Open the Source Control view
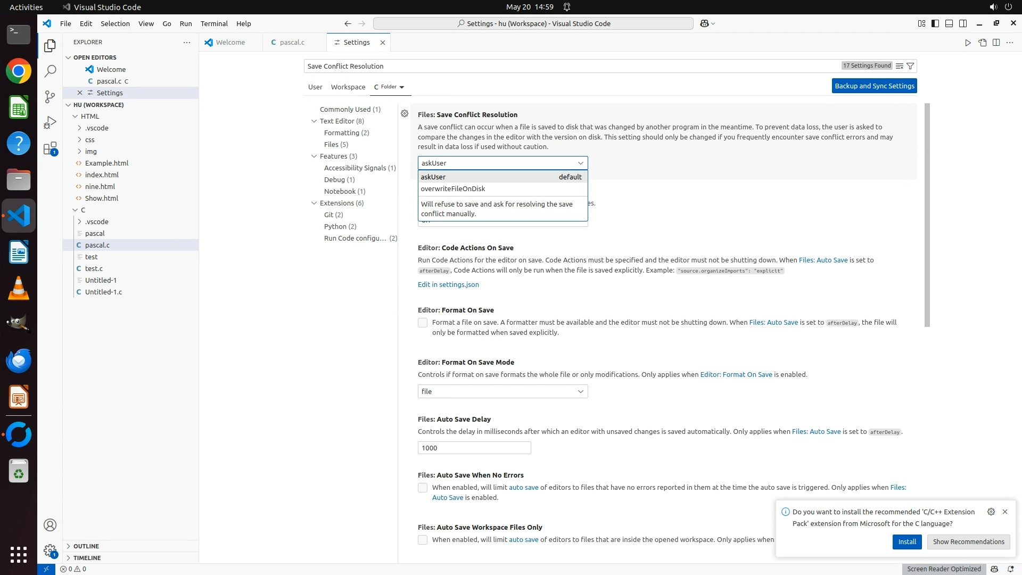The width and height of the screenshot is (1022, 575). click(x=50, y=96)
